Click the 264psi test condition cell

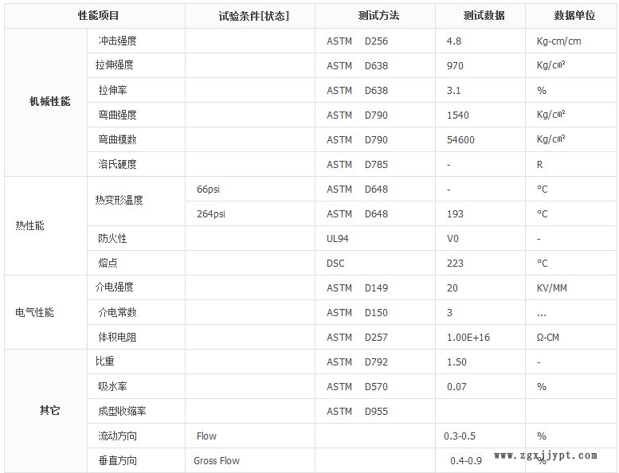(x=210, y=213)
